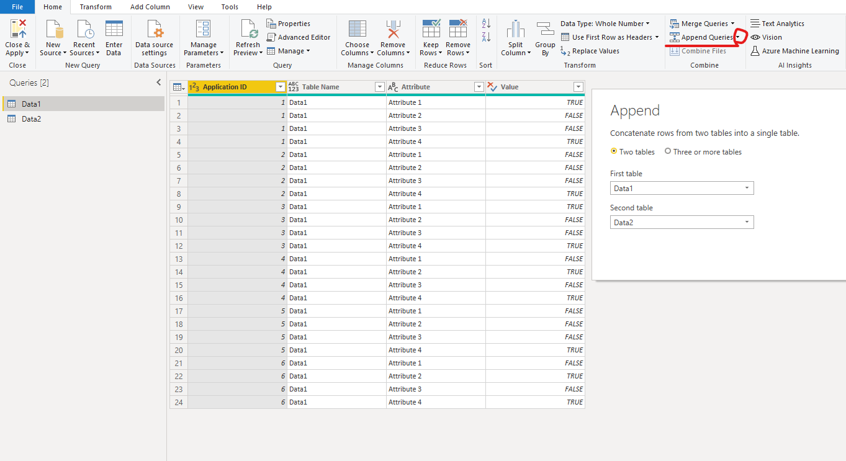This screenshot has width=846, height=461.
Task: Select the Data2 query
Action: [83, 119]
